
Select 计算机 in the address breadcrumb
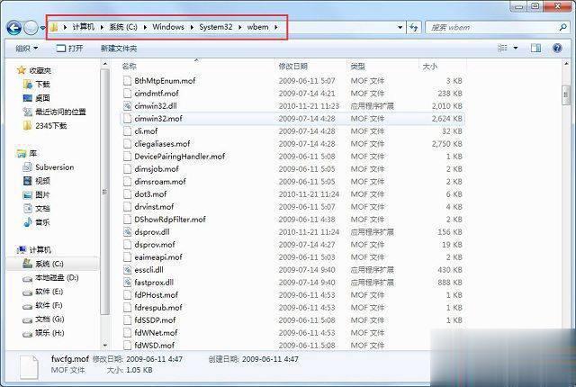tap(83, 27)
